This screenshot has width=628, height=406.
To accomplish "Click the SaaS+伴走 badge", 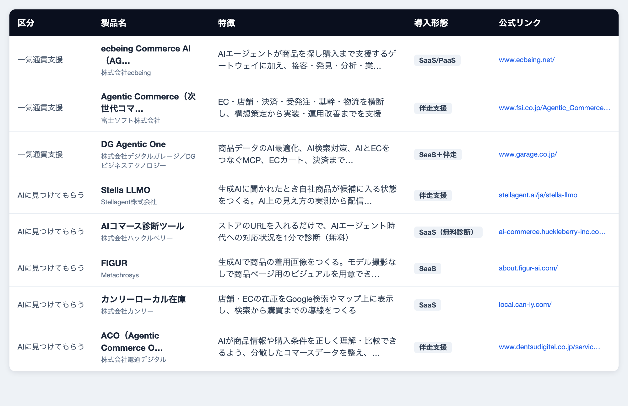I will point(438,155).
